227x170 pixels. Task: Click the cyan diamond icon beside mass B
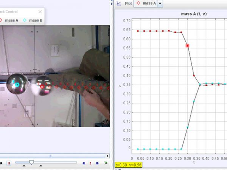25,20
